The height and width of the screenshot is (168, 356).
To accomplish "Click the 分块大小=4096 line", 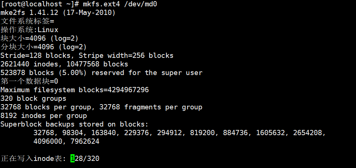I will [x=43, y=47].
